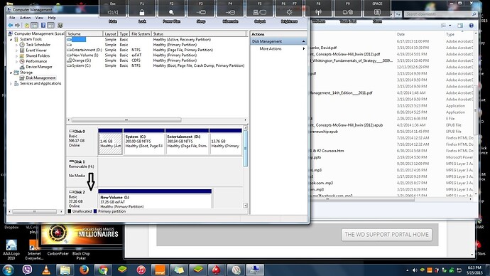Click the Up one level folder icon
The width and height of the screenshot is (490, 276).
(x=27, y=26)
